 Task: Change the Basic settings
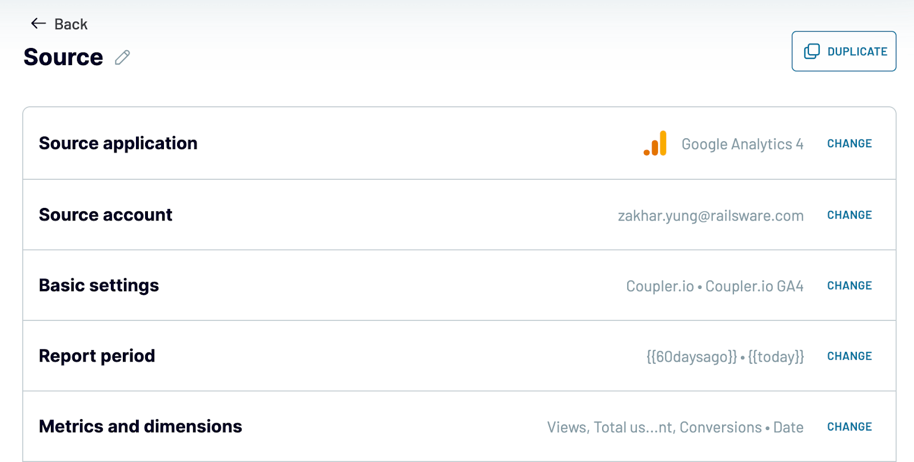pos(849,286)
